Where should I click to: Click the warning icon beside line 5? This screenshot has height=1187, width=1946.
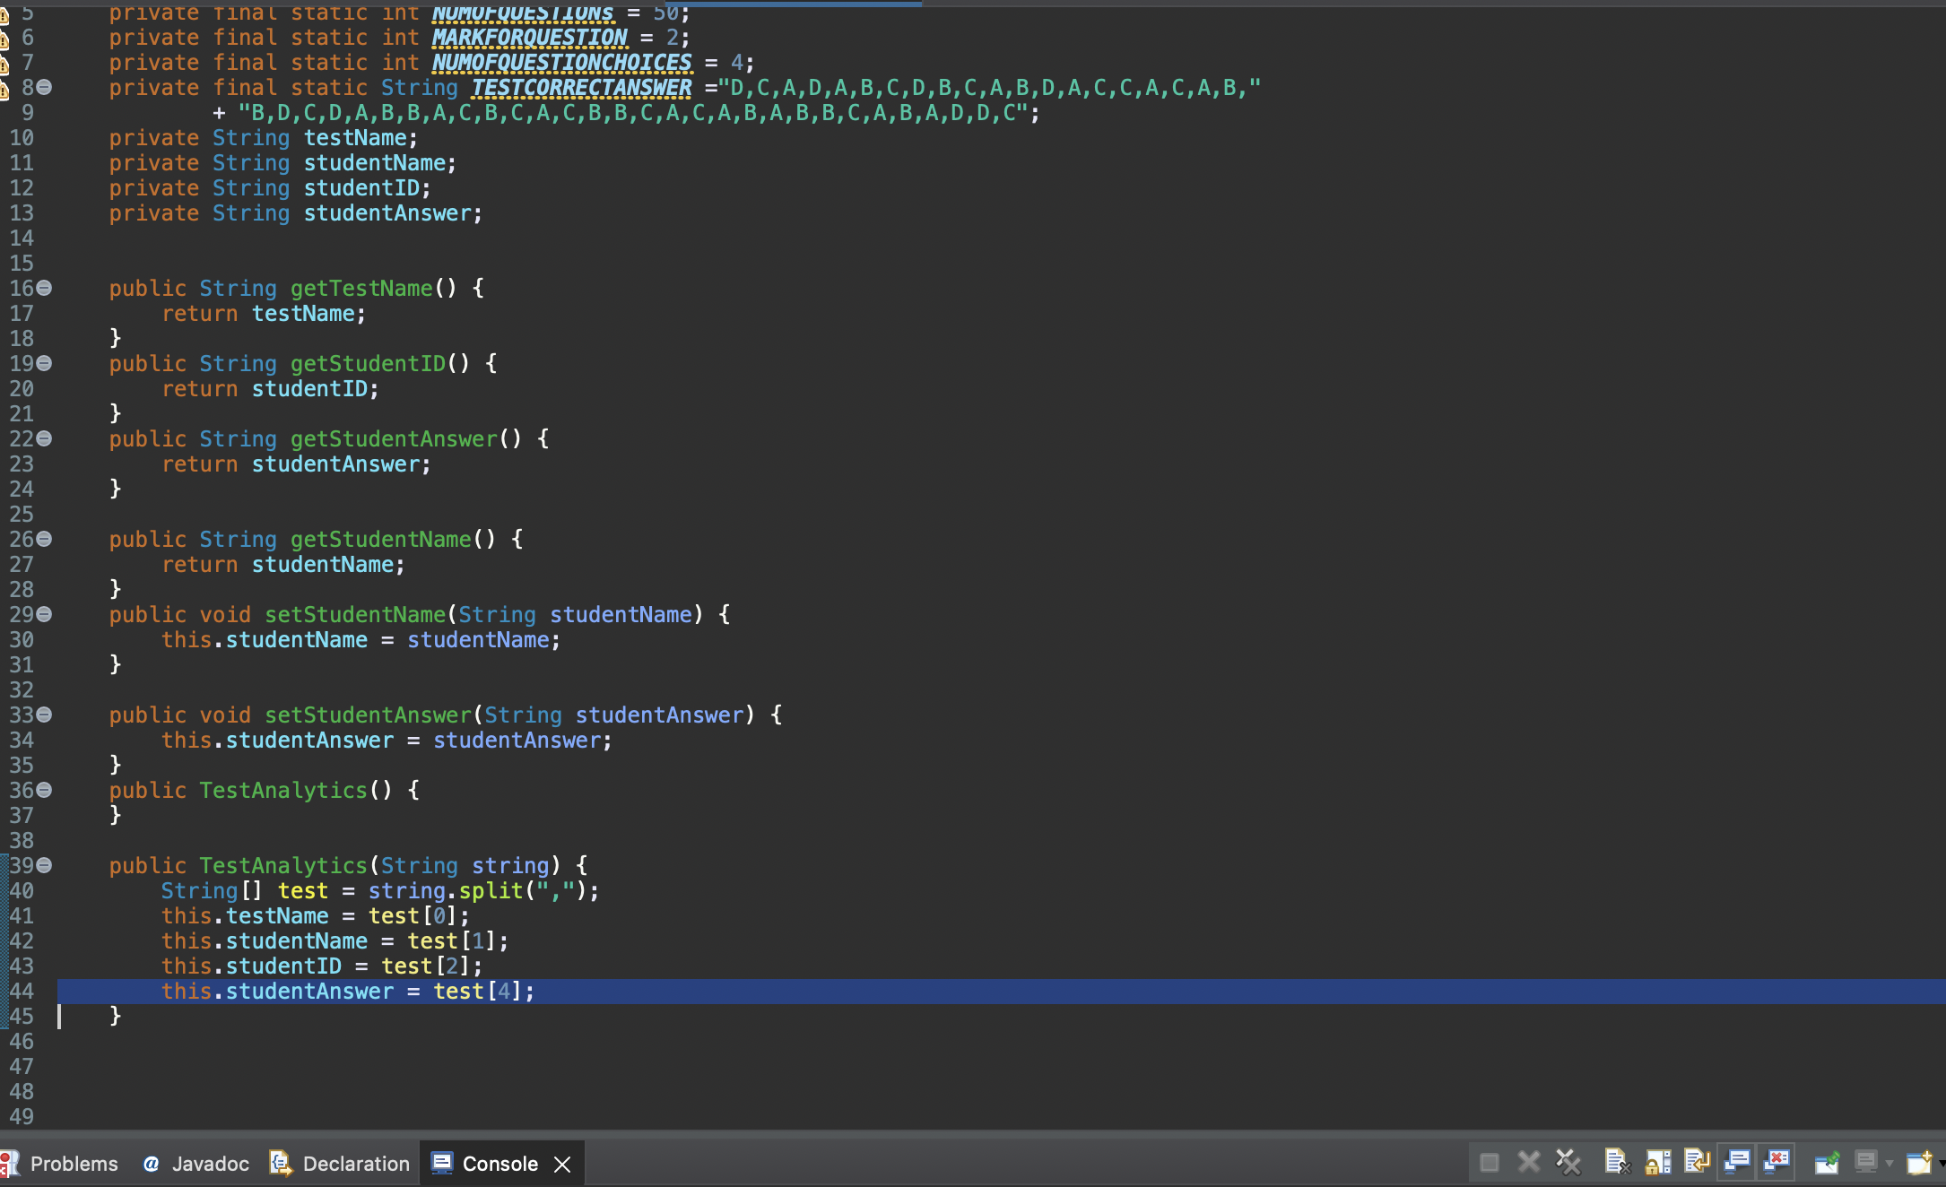point(4,14)
